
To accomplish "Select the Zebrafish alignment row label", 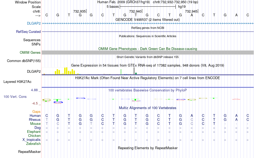I will pos(33,144).
